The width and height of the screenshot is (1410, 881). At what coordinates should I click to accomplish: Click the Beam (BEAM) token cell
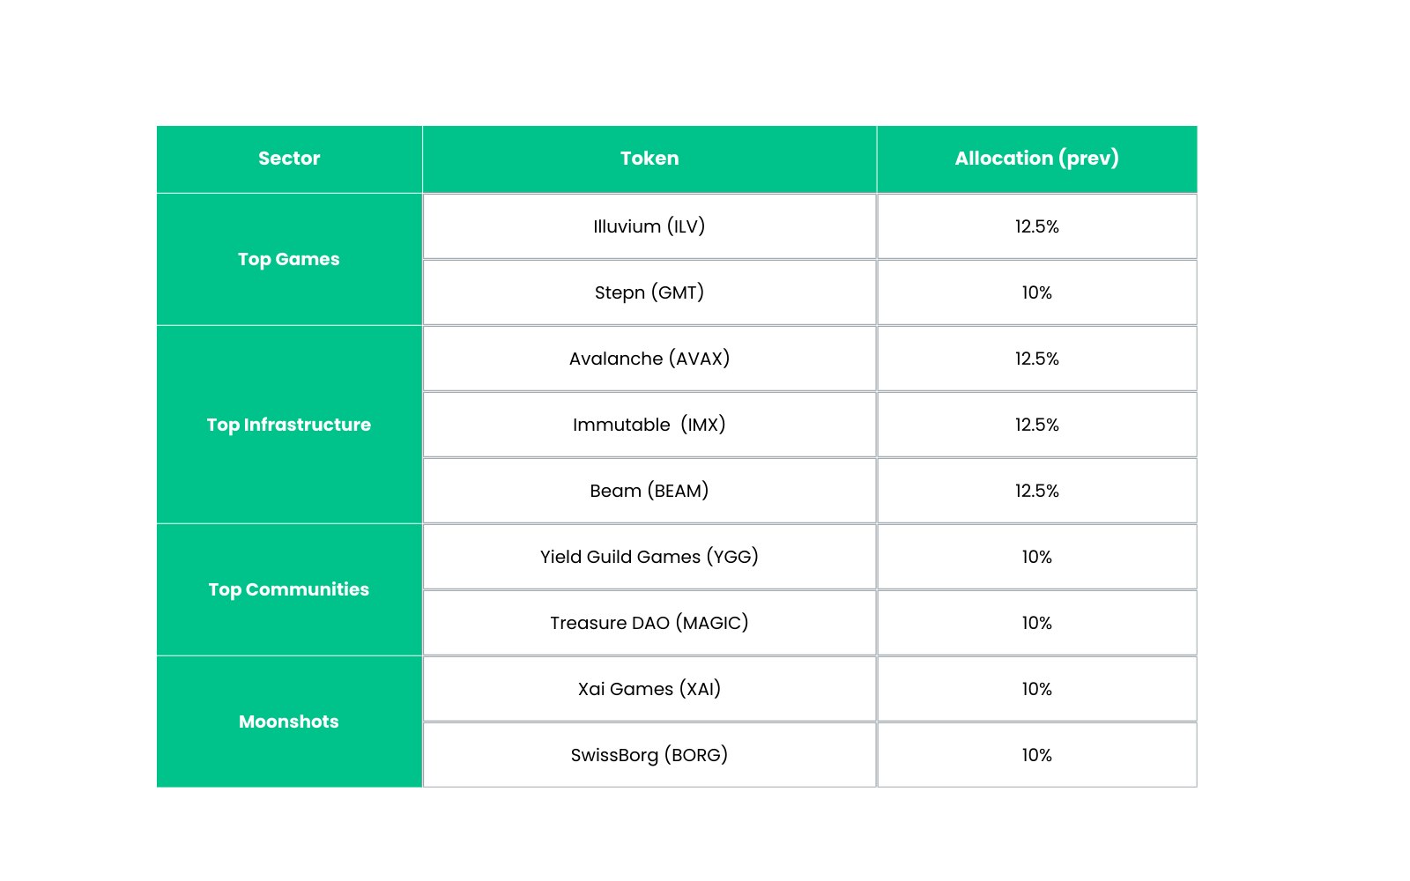click(649, 491)
